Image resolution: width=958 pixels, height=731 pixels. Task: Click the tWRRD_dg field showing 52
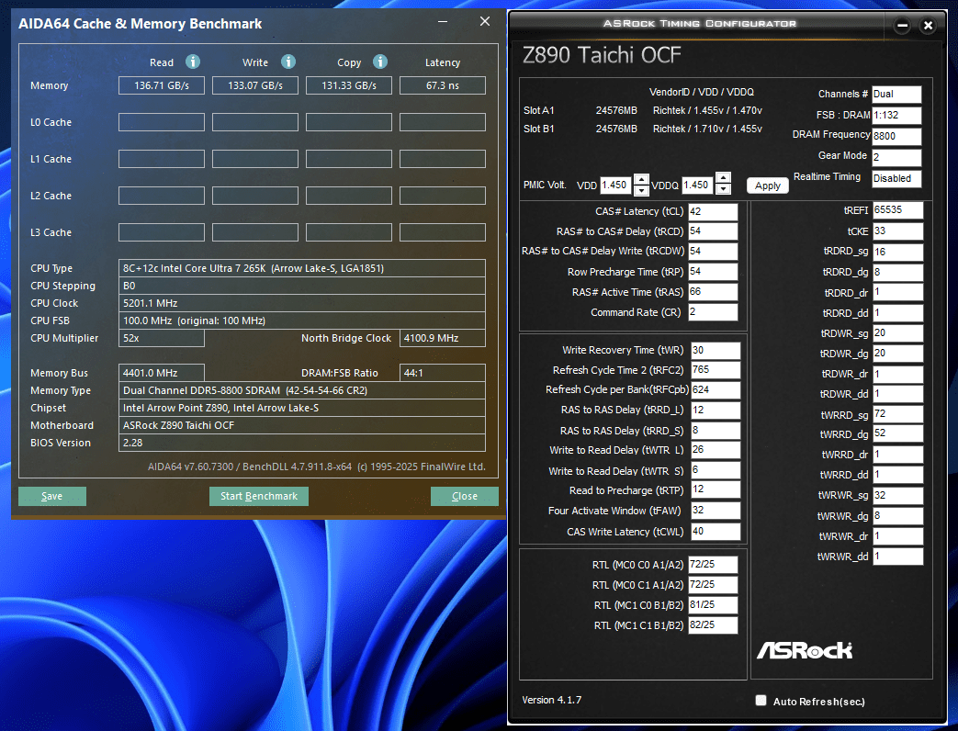(x=897, y=433)
